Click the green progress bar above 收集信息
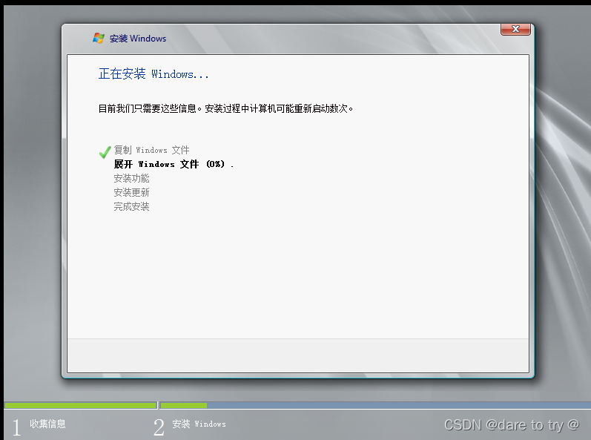 [81, 405]
